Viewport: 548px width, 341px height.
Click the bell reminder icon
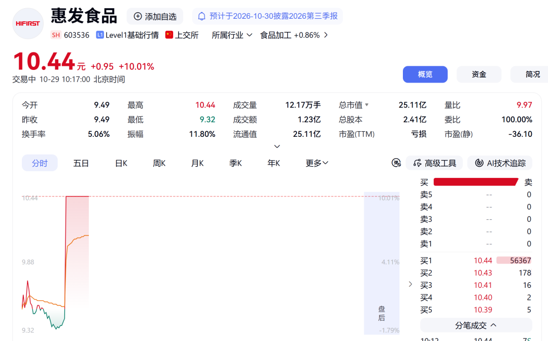tap(201, 16)
